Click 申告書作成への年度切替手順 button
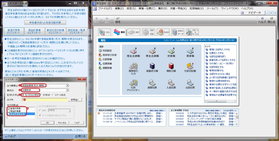This screenshot has width=279, height=141. click(45, 23)
